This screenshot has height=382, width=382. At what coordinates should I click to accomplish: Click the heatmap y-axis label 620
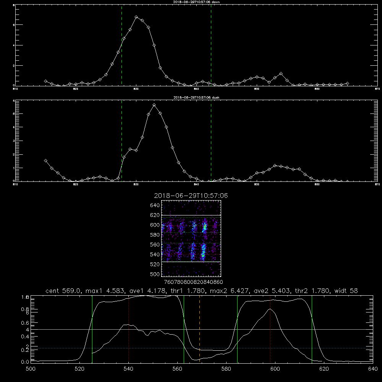(155, 215)
